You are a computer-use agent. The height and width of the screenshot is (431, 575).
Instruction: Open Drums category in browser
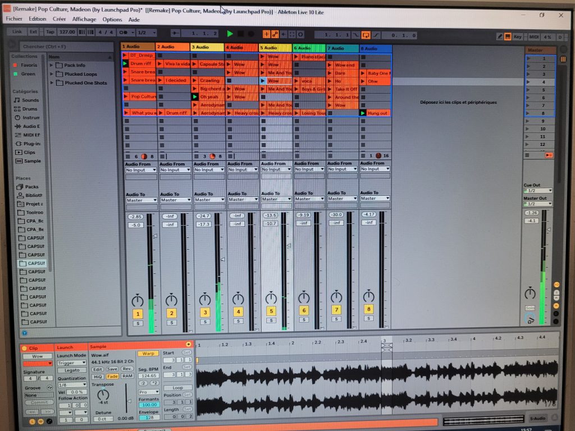pyautogui.click(x=26, y=109)
